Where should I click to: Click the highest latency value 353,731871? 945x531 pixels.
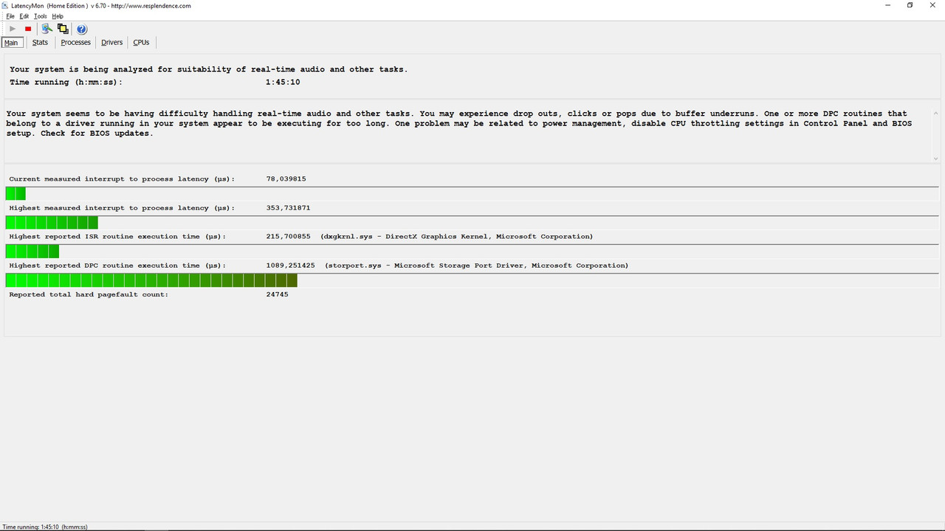(x=288, y=208)
